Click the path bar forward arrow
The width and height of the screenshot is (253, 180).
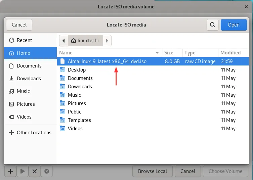pos(107,41)
